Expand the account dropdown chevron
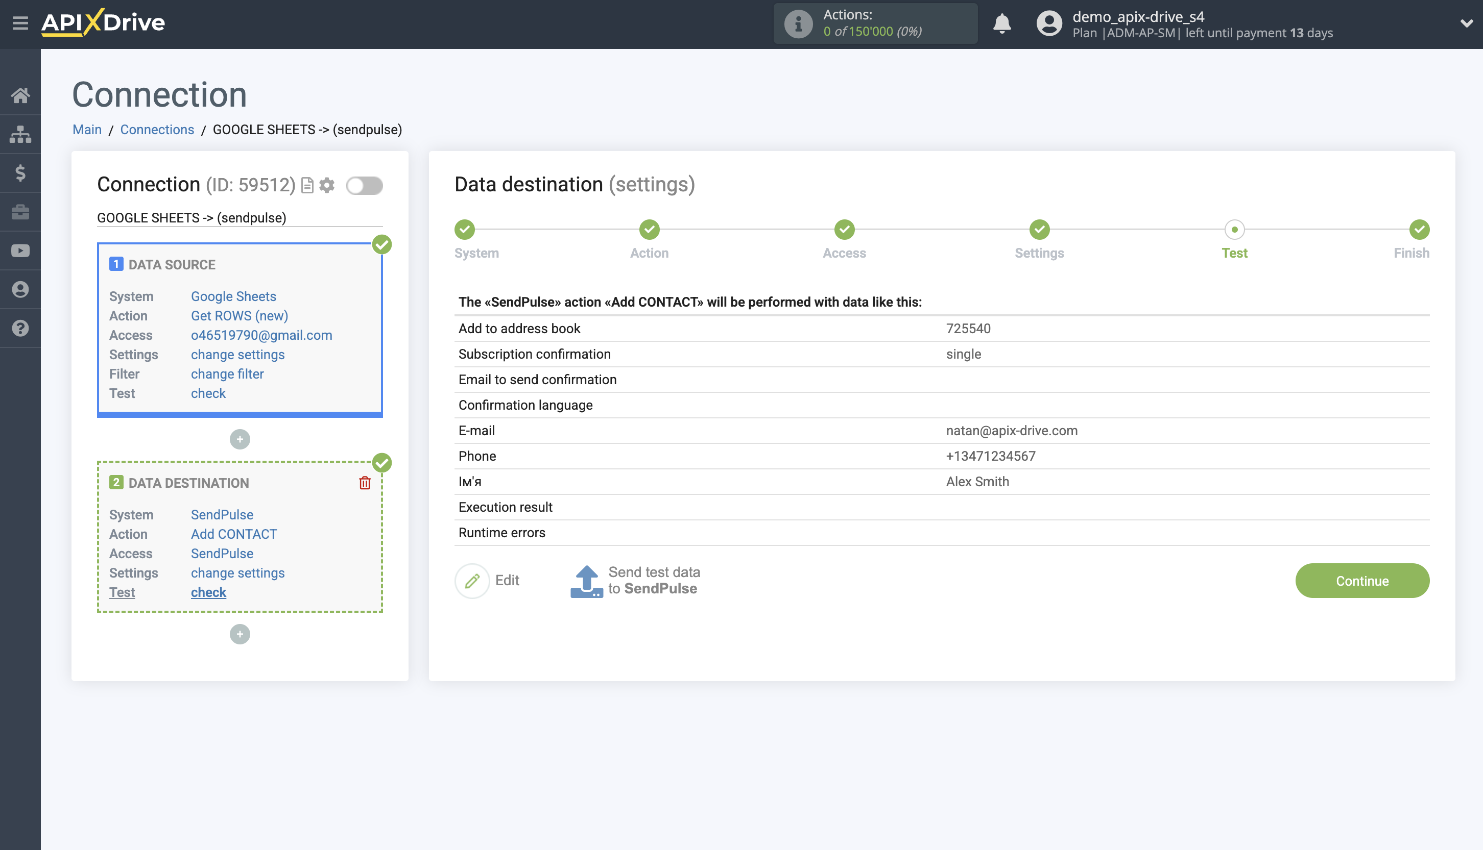The image size is (1483, 850). [1466, 23]
